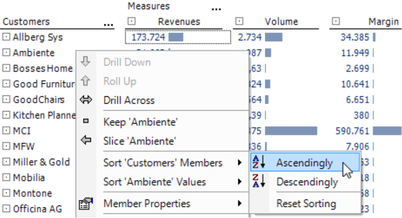Select the 173.724 revenue cell
Image resolution: width=402 pixels, height=218 pixels.
(178, 37)
